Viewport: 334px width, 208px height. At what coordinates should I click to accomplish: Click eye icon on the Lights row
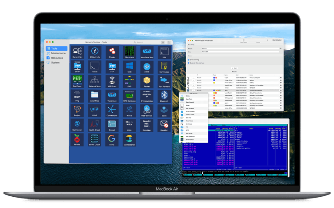point(281,78)
